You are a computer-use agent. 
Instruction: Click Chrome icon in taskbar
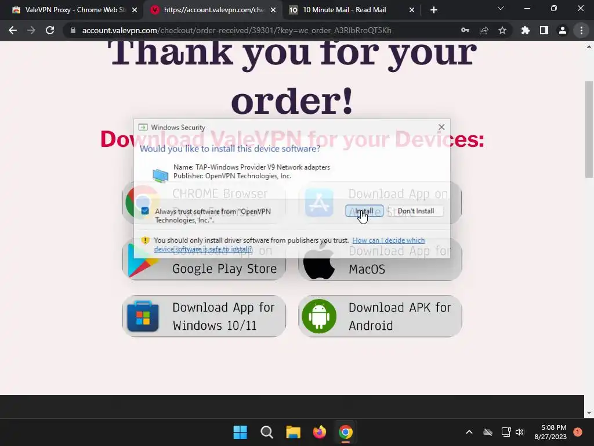(x=346, y=432)
